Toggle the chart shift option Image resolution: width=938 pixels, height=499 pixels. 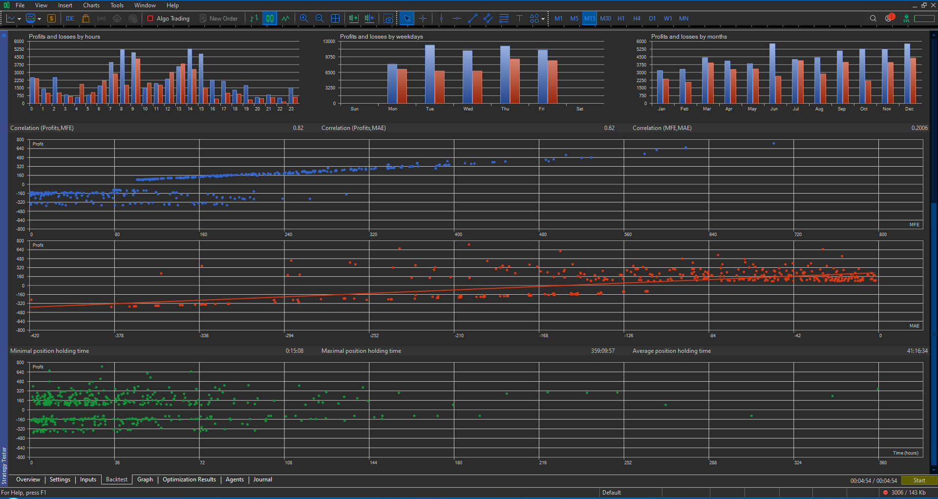pos(369,18)
